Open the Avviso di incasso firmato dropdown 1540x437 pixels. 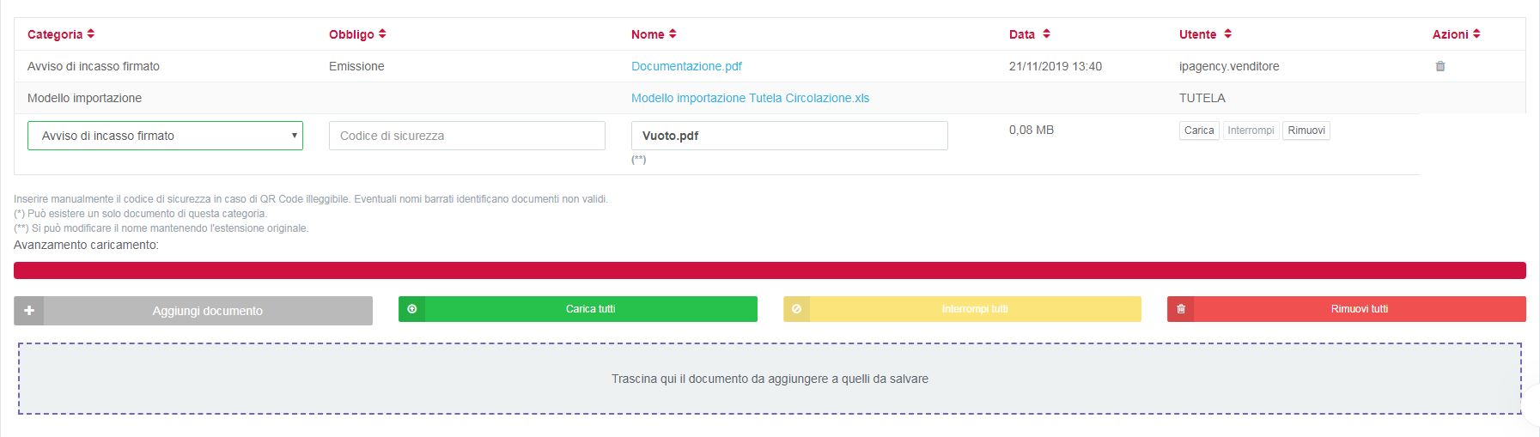[165, 136]
